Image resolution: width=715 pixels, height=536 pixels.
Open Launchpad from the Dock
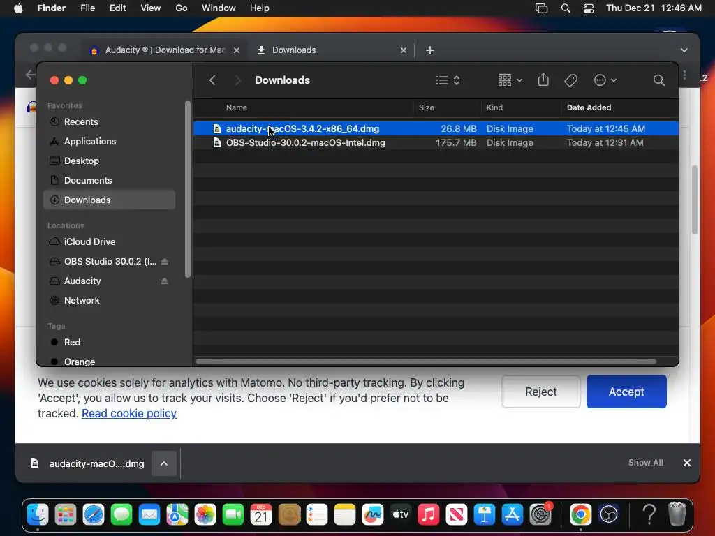click(x=66, y=515)
